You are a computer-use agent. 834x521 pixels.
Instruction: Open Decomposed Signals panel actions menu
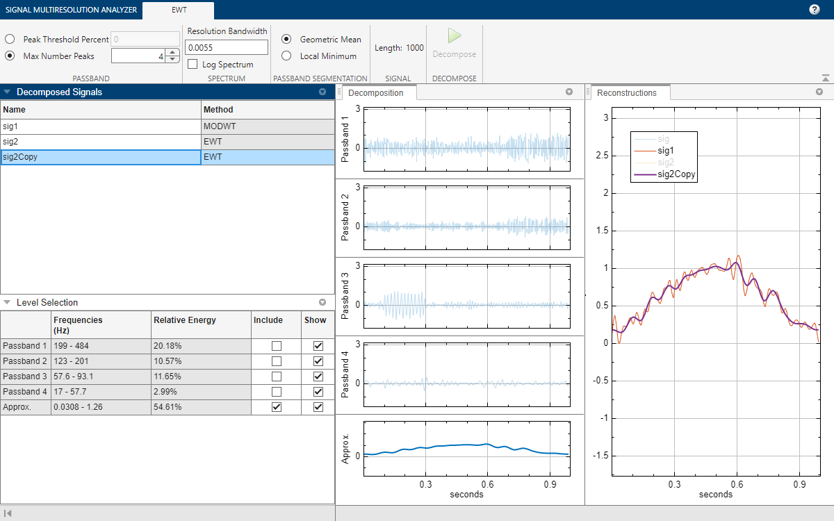[322, 92]
